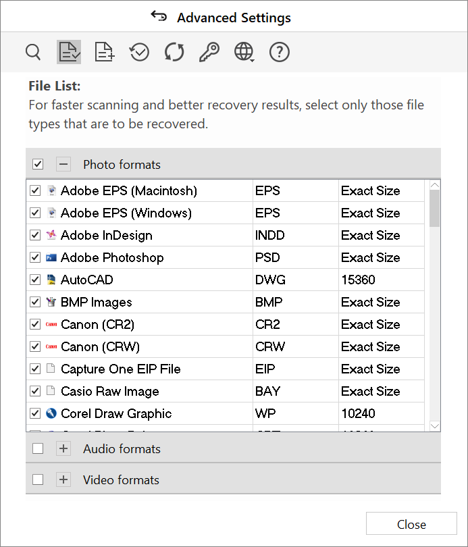Viewport: 468px width, 547px height.
Task: Click the back arrow beside Advanced Settings
Action: click(x=159, y=16)
